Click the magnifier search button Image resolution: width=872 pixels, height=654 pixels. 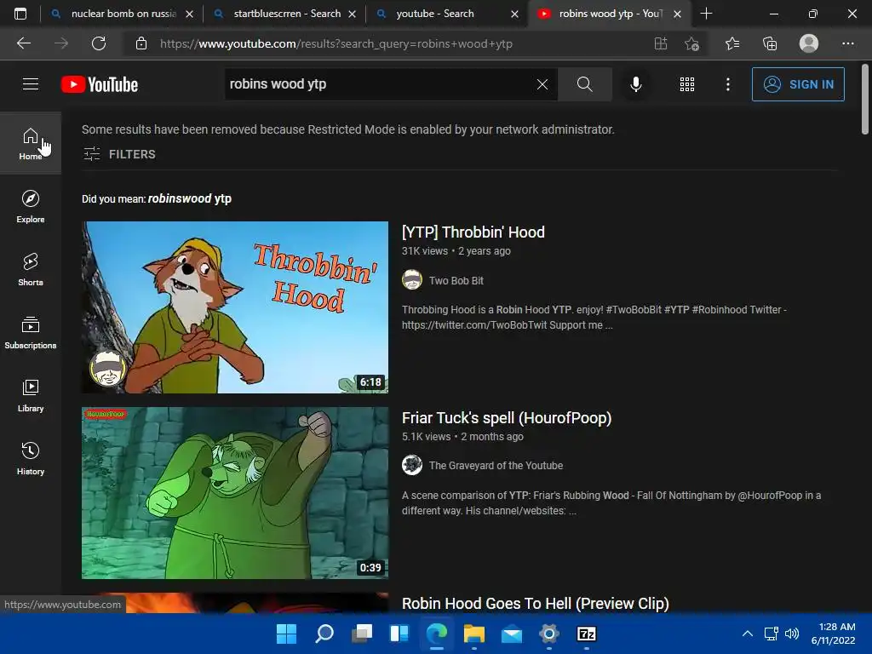coord(584,84)
